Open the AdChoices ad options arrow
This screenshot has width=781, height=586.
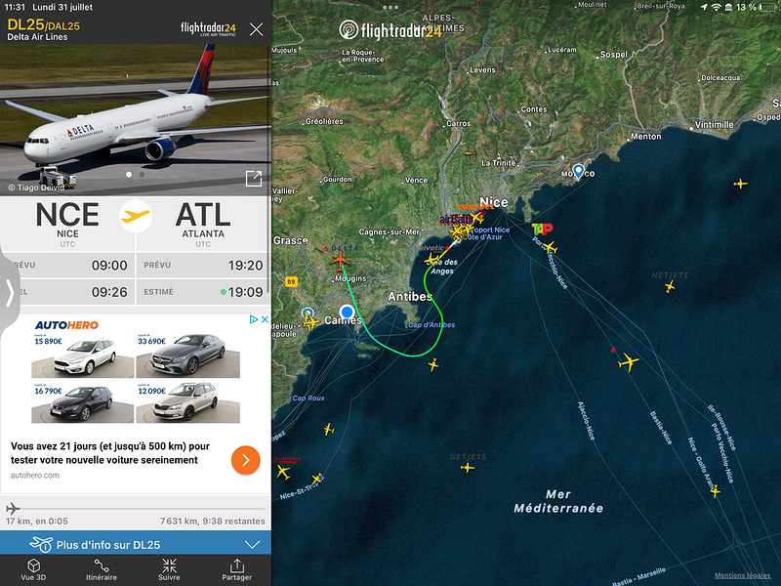pos(254,319)
